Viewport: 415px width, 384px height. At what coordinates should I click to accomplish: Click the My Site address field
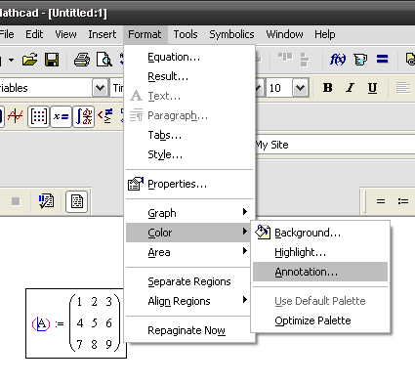[x=335, y=145]
